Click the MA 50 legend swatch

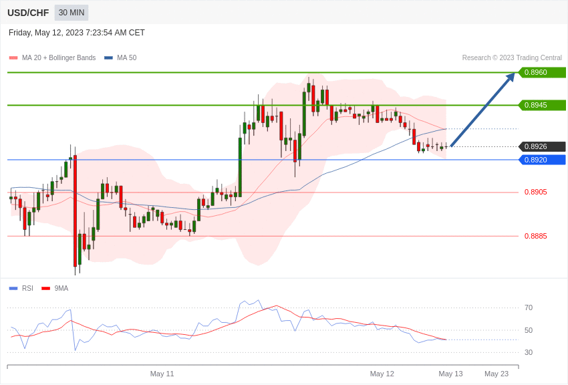coord(108,58)
